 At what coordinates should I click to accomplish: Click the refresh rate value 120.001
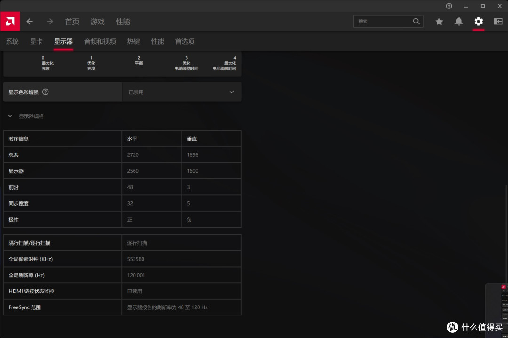coord(136,275)
